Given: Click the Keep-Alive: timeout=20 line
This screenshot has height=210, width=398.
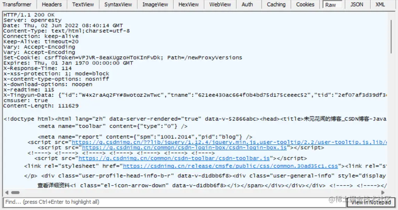Looking at the screenshot, I should click(x=41, y=41).
